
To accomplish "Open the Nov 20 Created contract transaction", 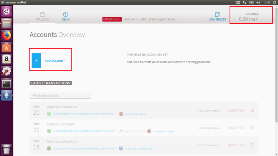I will coord(144,128).
